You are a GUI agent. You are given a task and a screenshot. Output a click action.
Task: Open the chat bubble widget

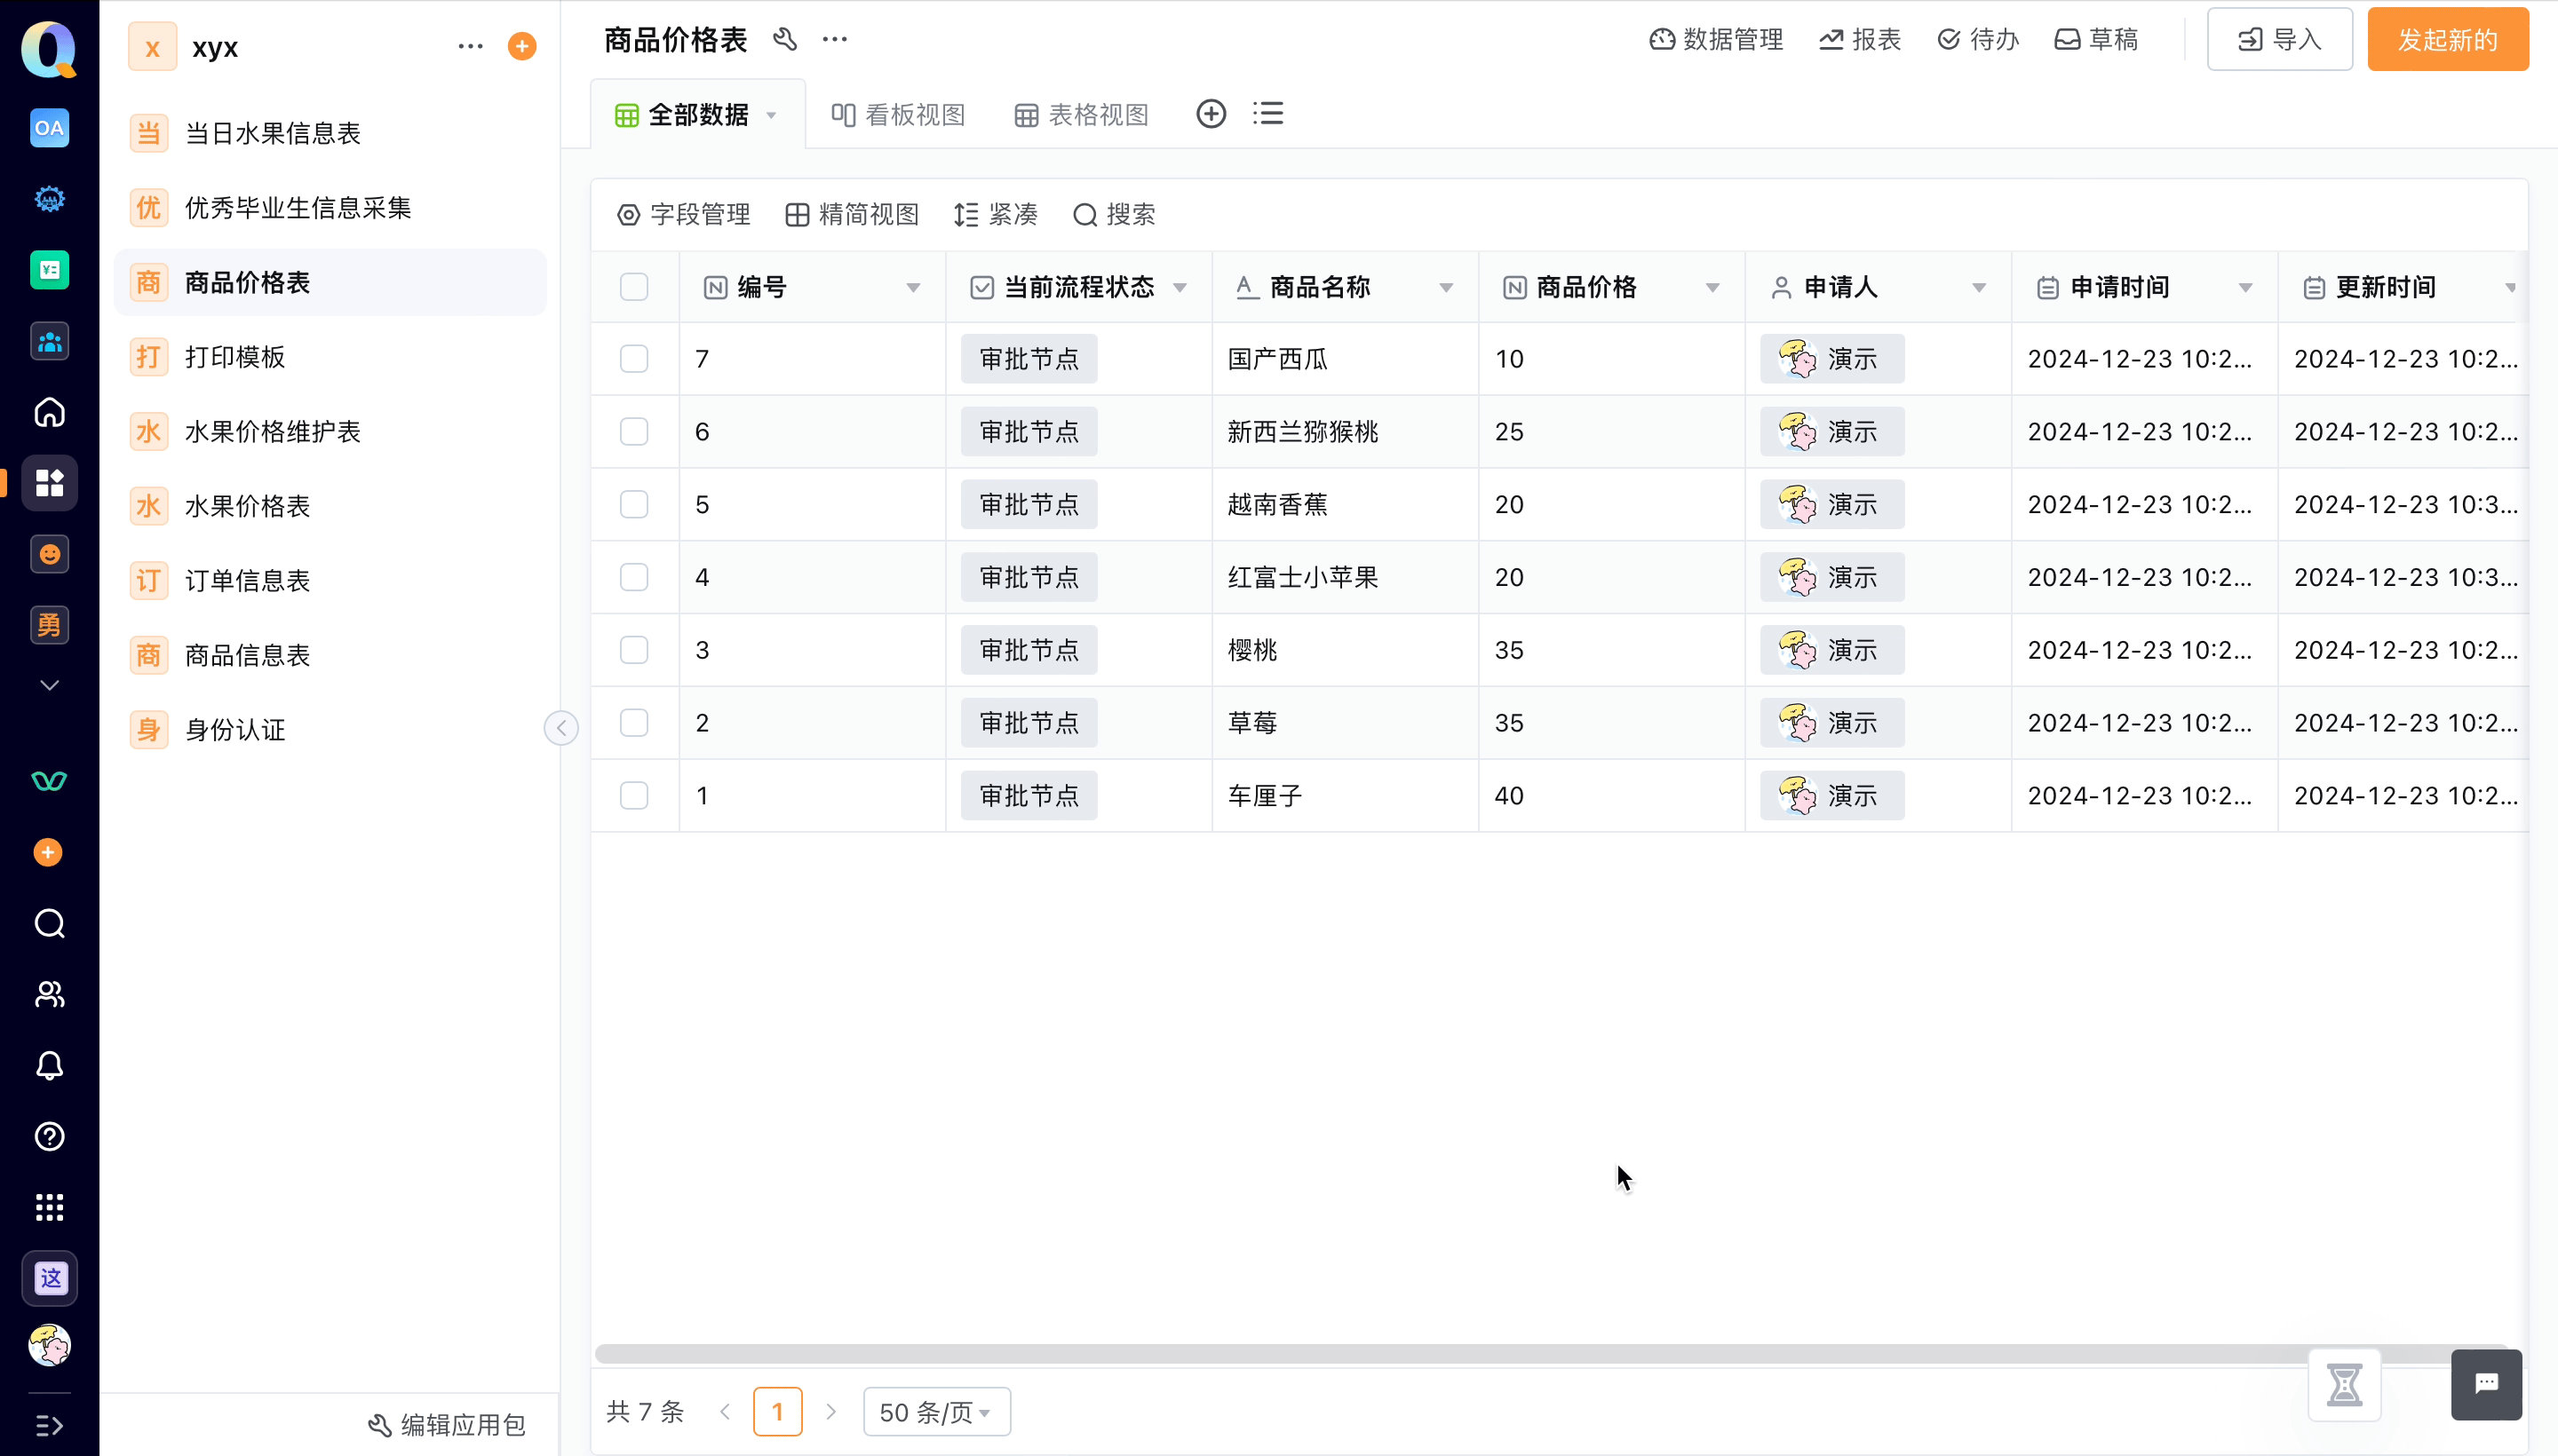pyautogui.click(x=2486, y=1384)
